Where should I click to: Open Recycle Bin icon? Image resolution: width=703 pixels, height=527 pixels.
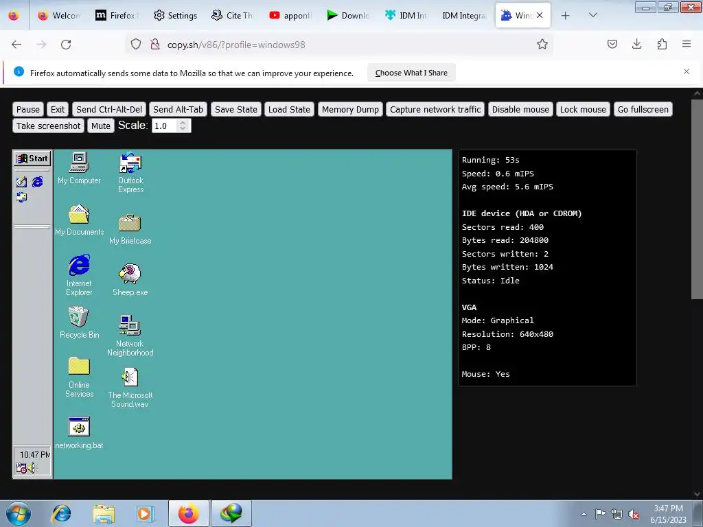click(79, 323)
